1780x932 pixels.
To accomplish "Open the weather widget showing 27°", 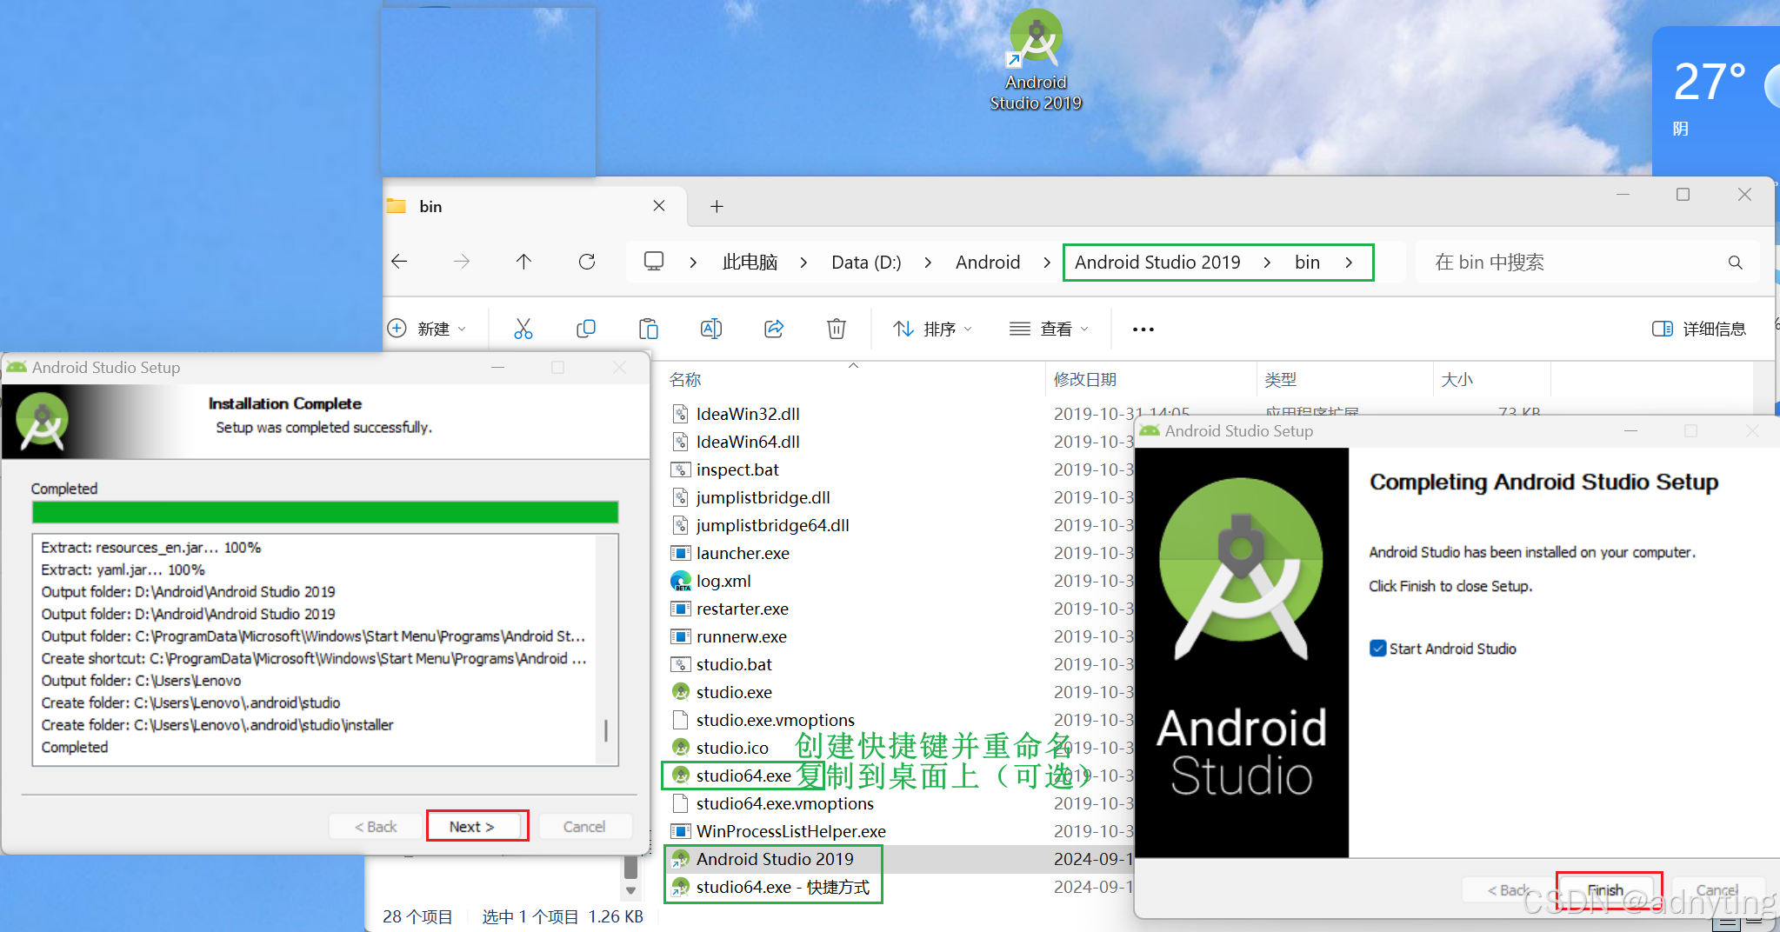I will coord(1716,100).
